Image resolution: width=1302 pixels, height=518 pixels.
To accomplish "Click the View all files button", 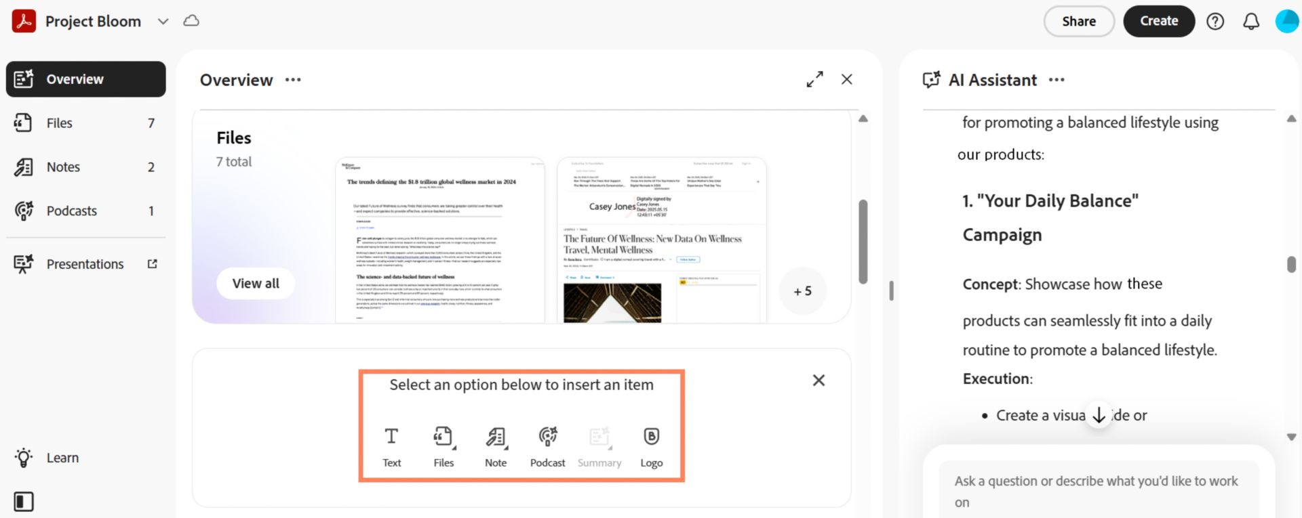I will [256, 284].
